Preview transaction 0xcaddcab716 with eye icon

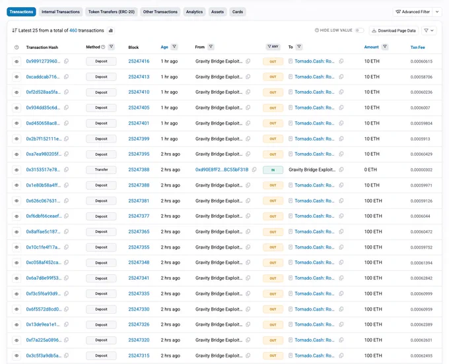17,77
